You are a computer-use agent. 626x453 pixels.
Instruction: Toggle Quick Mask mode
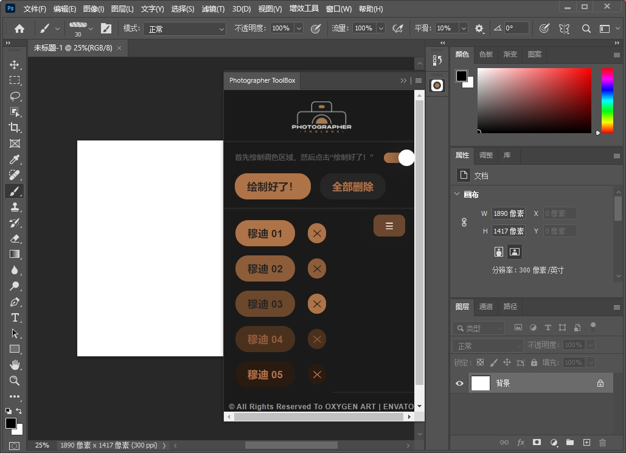14,446
